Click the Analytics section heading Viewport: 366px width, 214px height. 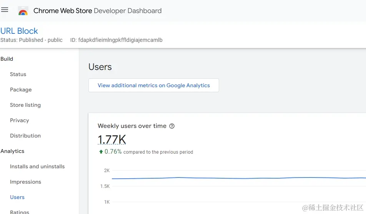tap(12, 151)
